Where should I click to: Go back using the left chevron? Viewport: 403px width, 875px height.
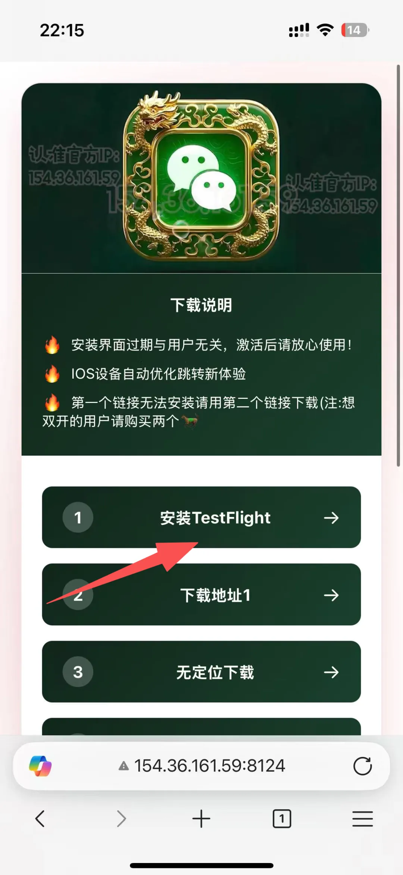(x=40, y=819)
